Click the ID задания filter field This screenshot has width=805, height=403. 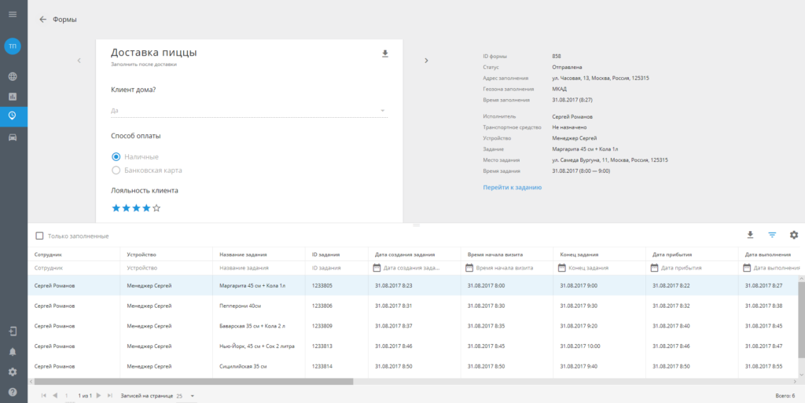point(336,268)
